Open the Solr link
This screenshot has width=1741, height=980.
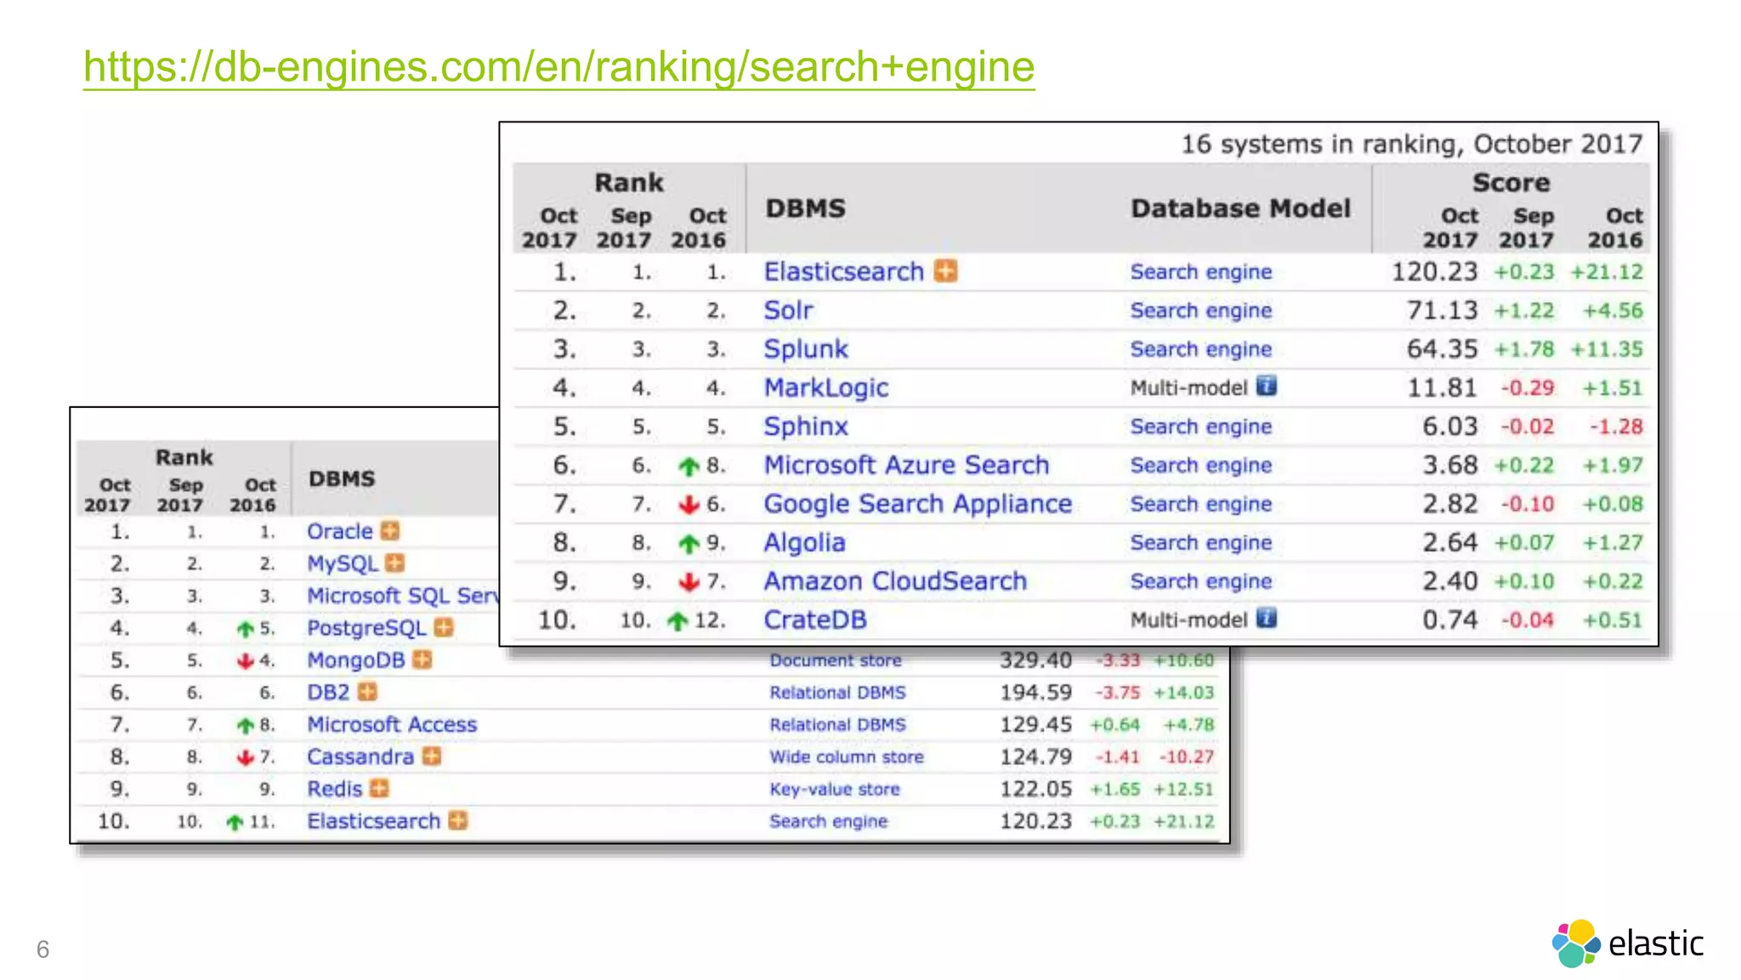point(788,310)
